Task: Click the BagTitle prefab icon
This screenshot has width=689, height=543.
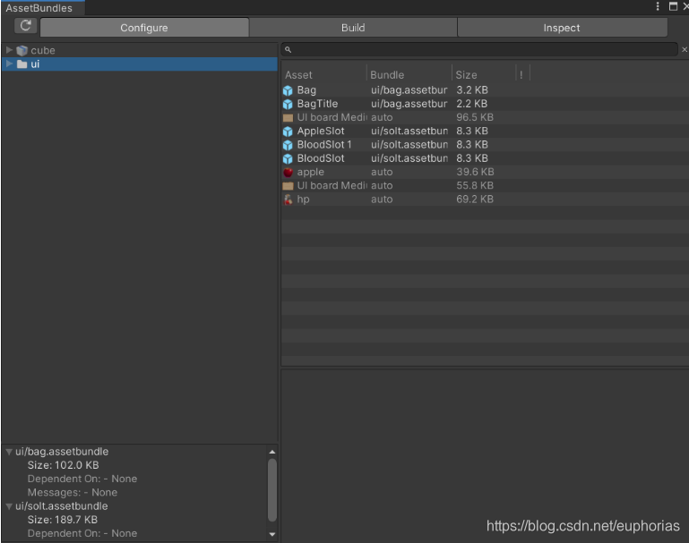Action: click(288, 104)
